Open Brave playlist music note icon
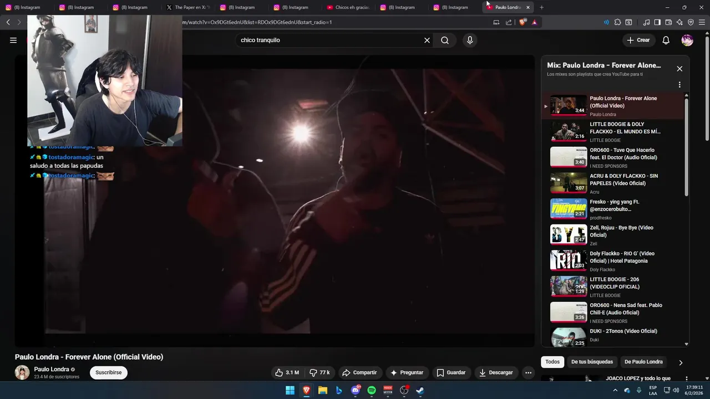 tap(646, 22)
